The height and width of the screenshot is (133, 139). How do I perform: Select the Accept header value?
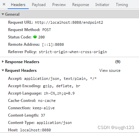[60, 79]
